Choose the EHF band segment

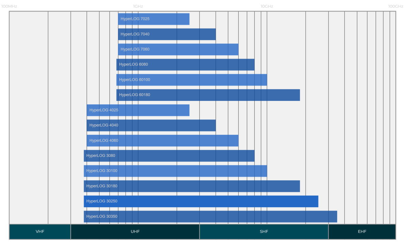click(x=362, y=232)
